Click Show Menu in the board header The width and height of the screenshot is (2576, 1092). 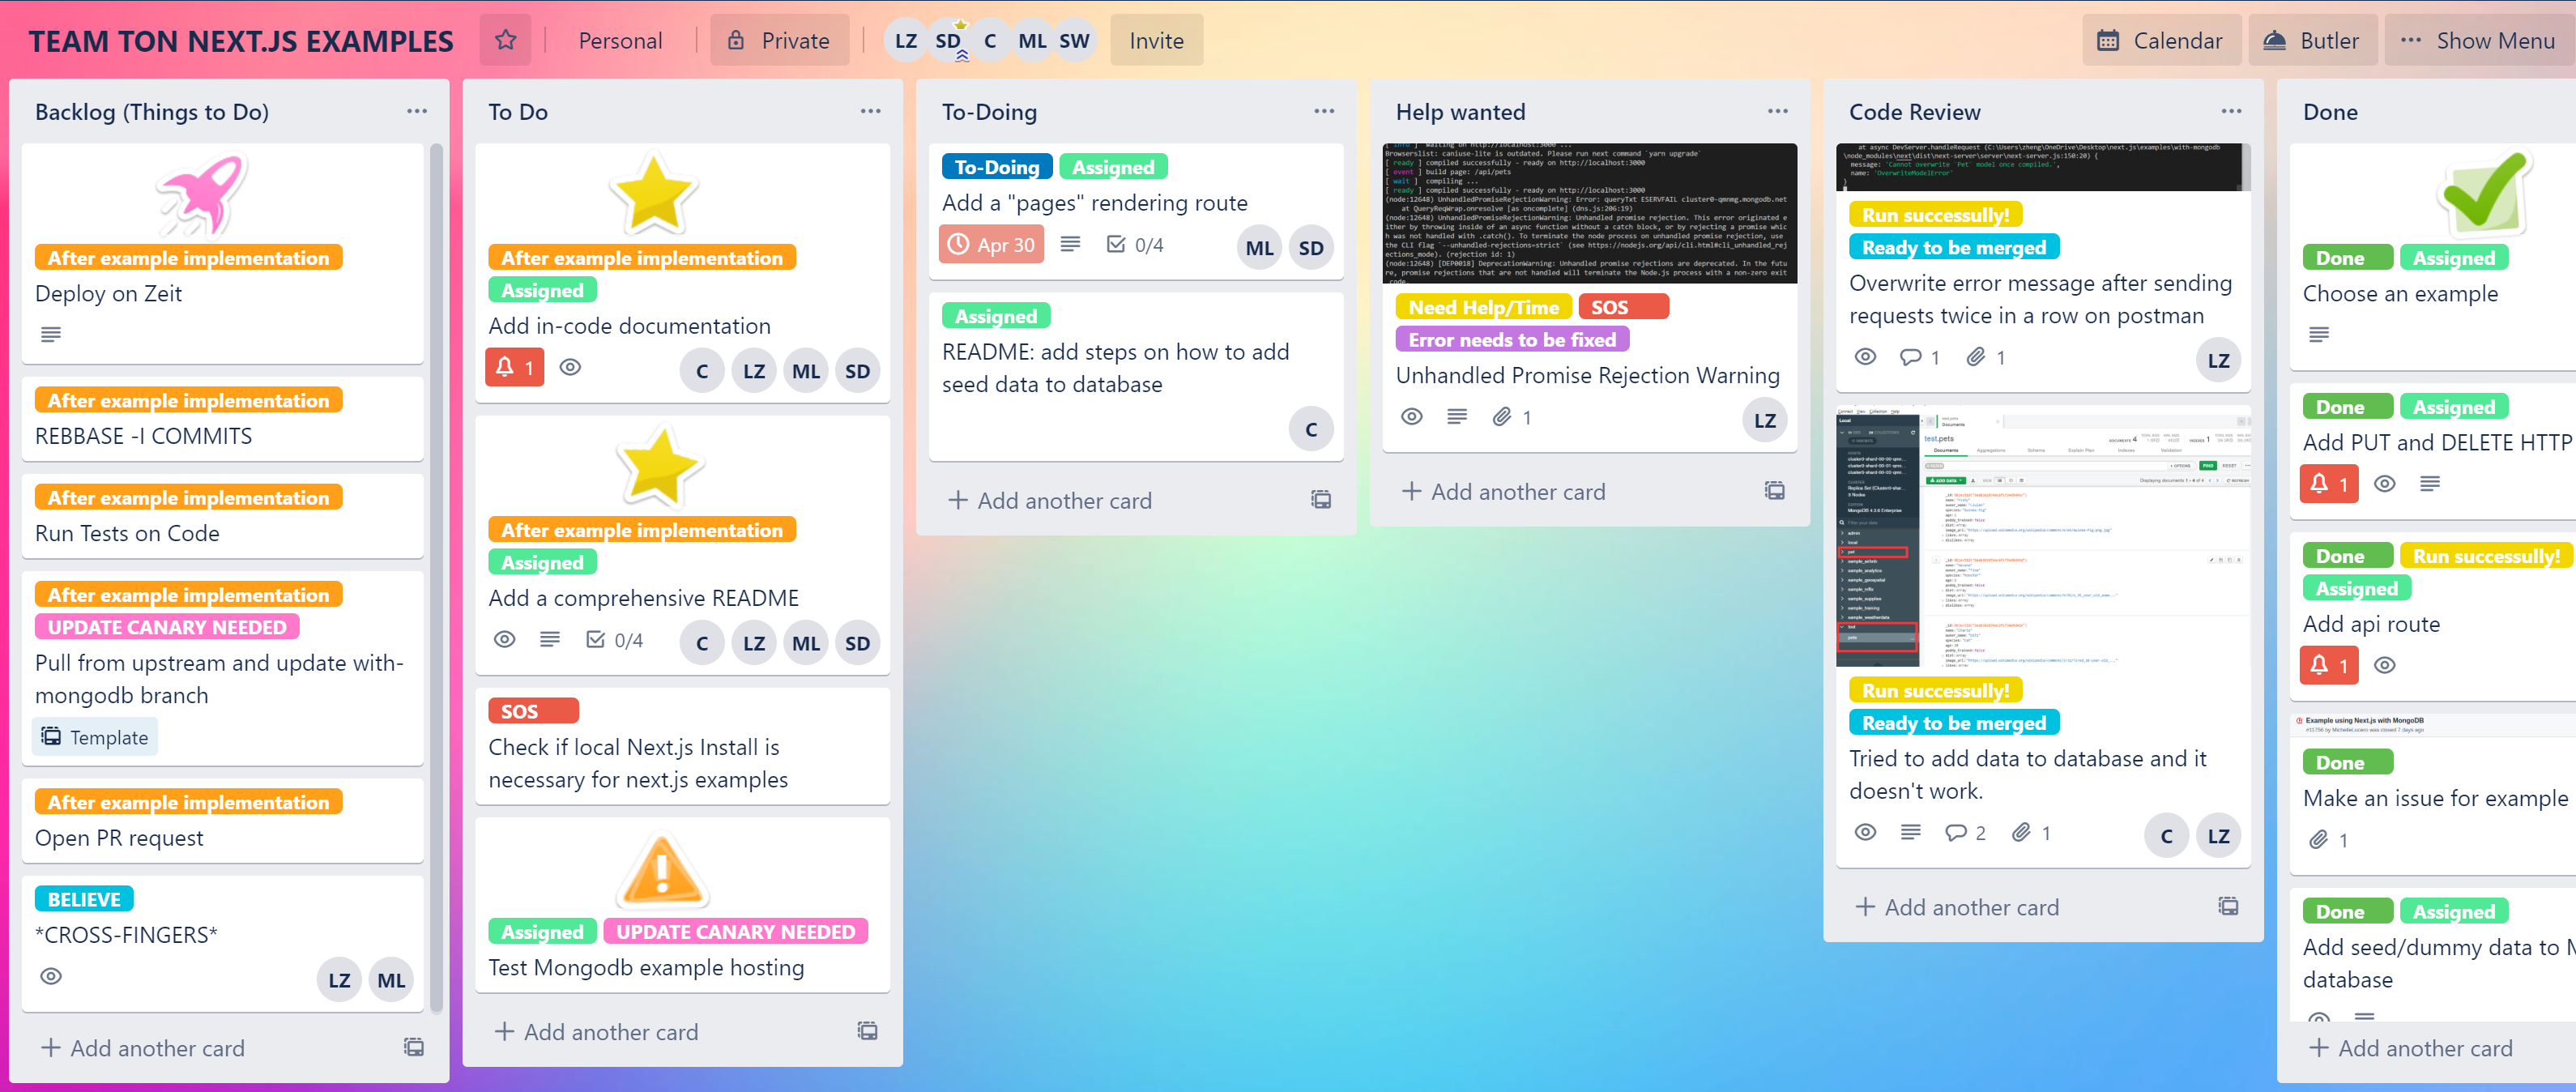pos(2477,40)
